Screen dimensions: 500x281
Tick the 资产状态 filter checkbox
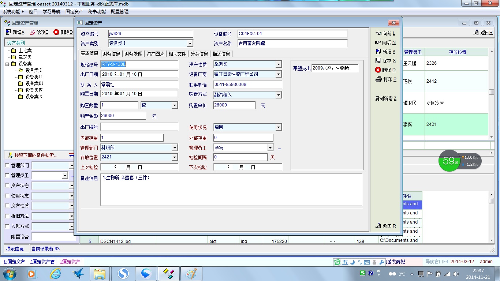click(x=7, y=186)
